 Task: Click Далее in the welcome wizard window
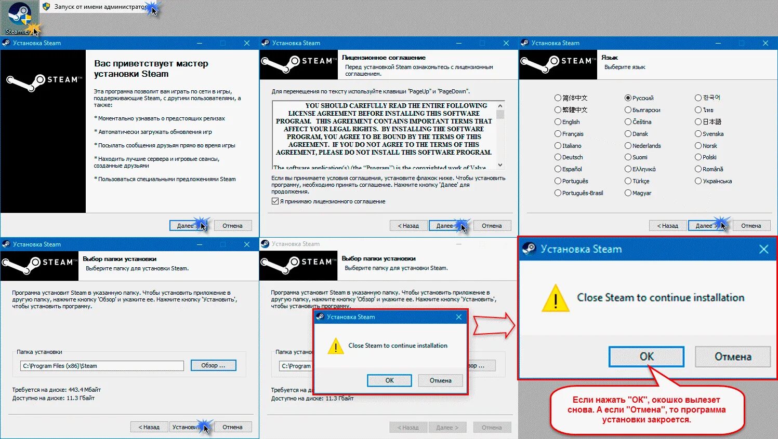[189, 226]
